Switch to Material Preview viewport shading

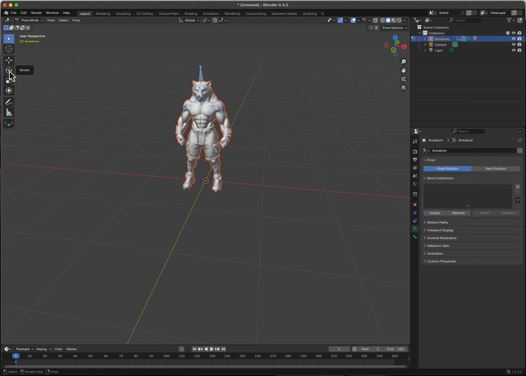click(x=393, y=21)
